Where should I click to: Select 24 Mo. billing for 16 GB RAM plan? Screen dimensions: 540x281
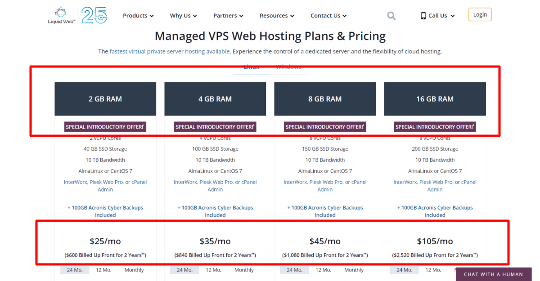click(404, 270)
